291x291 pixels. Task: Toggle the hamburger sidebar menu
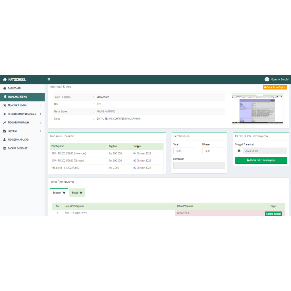point(49,80)
